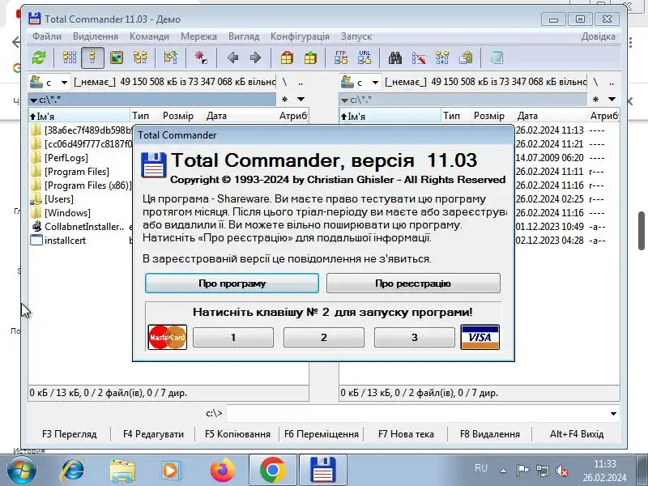The width and height of the screenshot is (648, 486).
Task: Expand command line history dropdown
Action: pos(613,414)
